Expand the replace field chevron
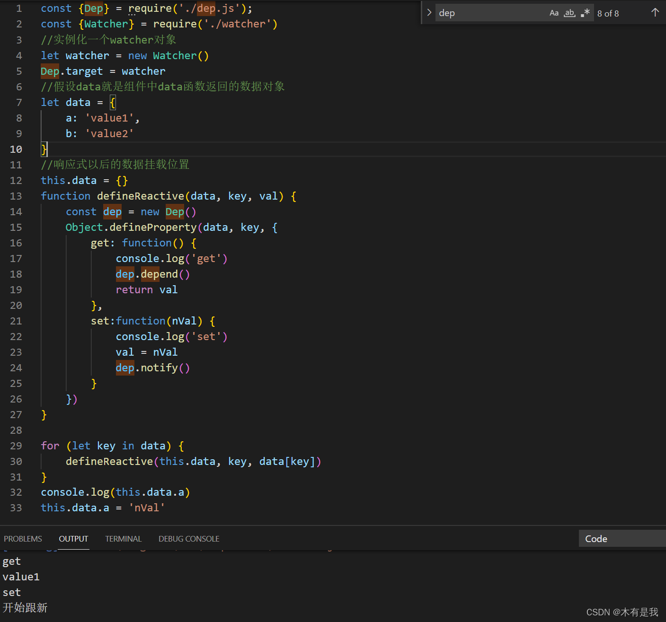 pyautogui.click(x=429, y=13)
